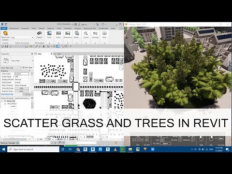
Task: Click the View Scale Custom field
Action: pos(22,74)
